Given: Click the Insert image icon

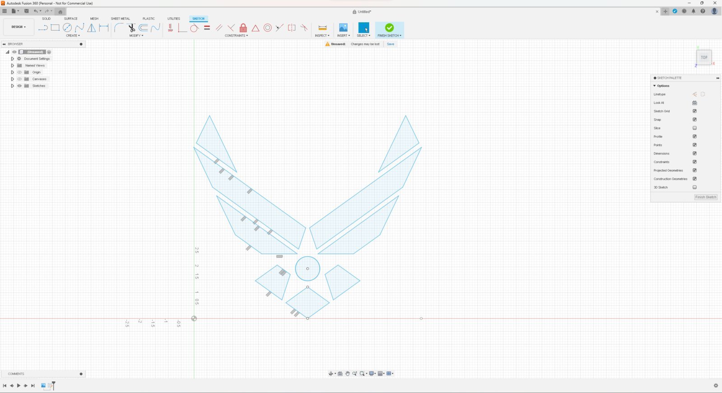Looking at the screenshot, I should pos(343,28).
